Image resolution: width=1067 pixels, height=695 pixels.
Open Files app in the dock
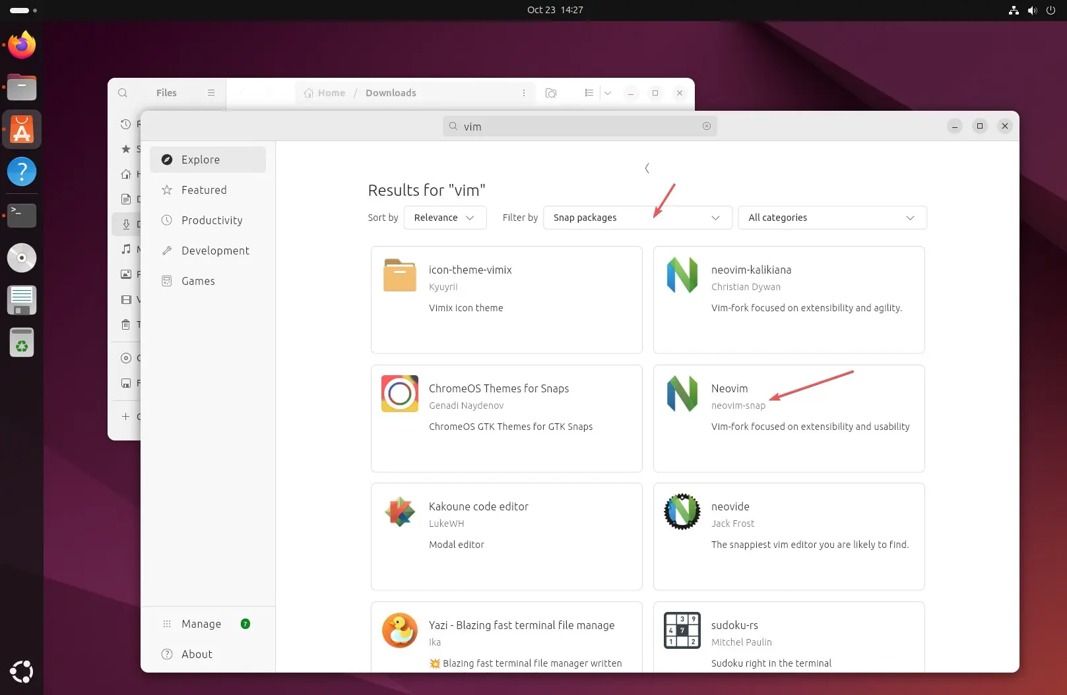point(22,87)
